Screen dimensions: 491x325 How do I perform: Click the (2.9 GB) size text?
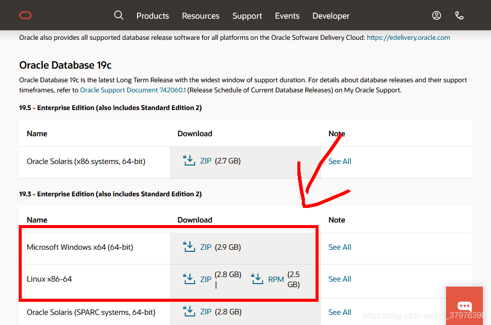228,247
